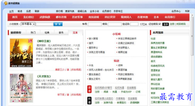Viewport: 195px width, 106px height.
Task: Select 竞技游戏 category in red navigation bar
Action: (x=94, y=17)
